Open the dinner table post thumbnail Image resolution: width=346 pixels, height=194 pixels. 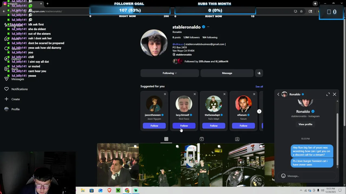click(118, 165)
